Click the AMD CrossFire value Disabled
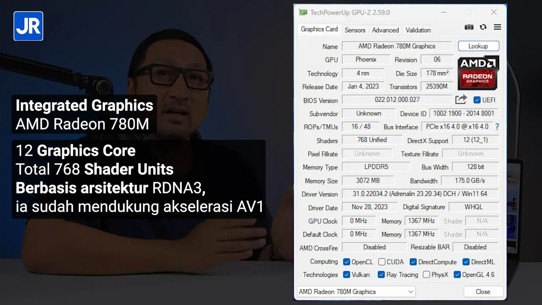This screenshot has width=542, height=305. tap(374, 247)
